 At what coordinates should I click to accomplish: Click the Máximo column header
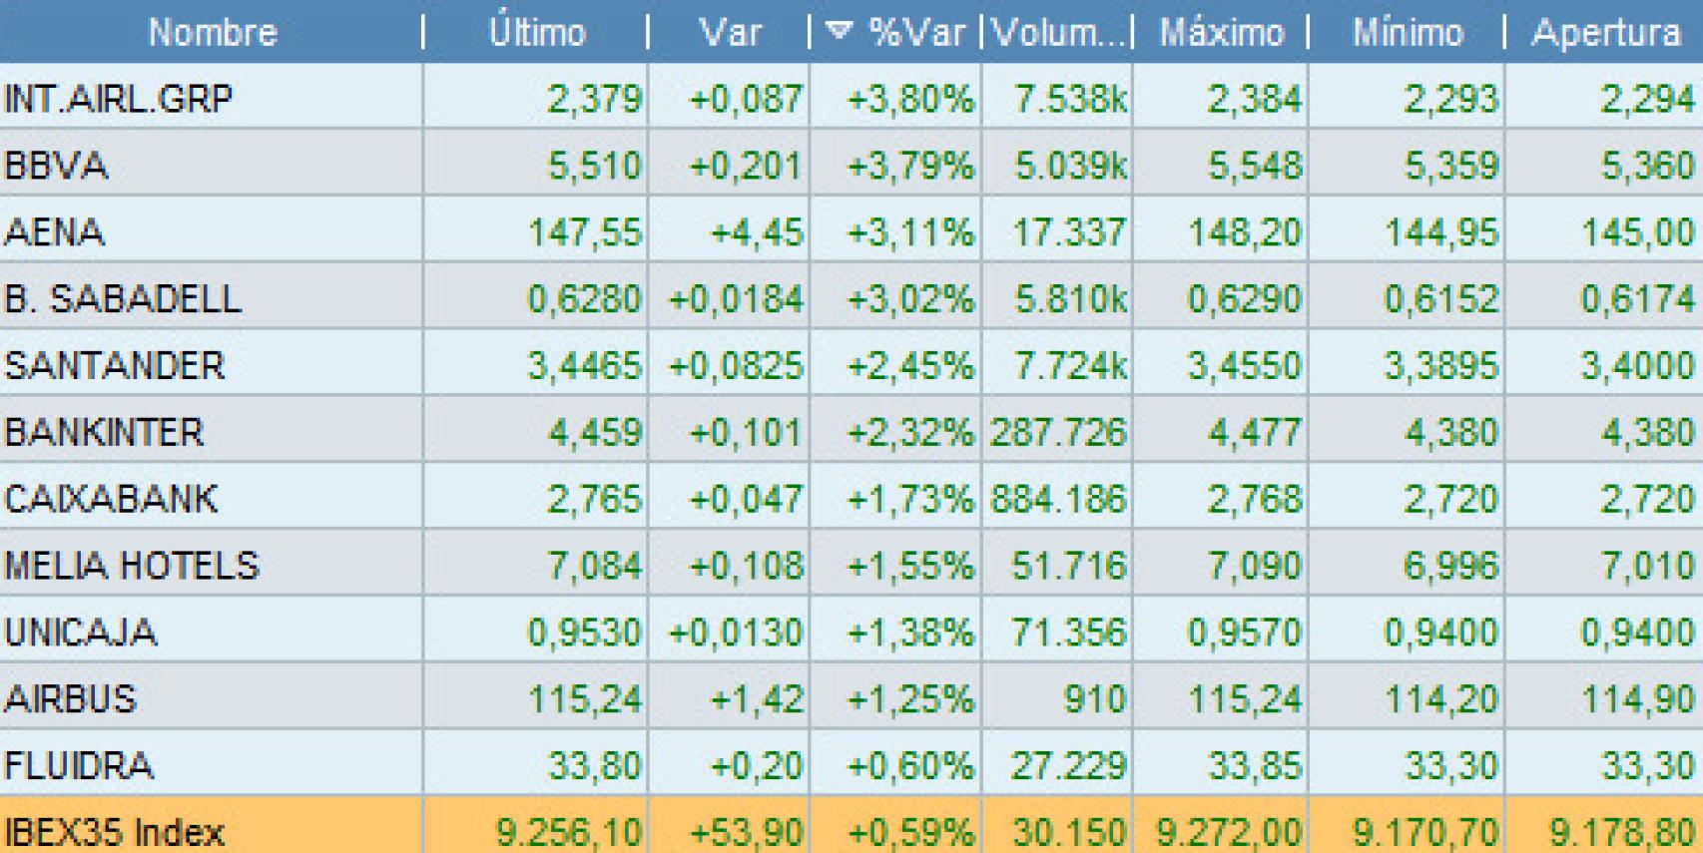[x=1221, y=32]
